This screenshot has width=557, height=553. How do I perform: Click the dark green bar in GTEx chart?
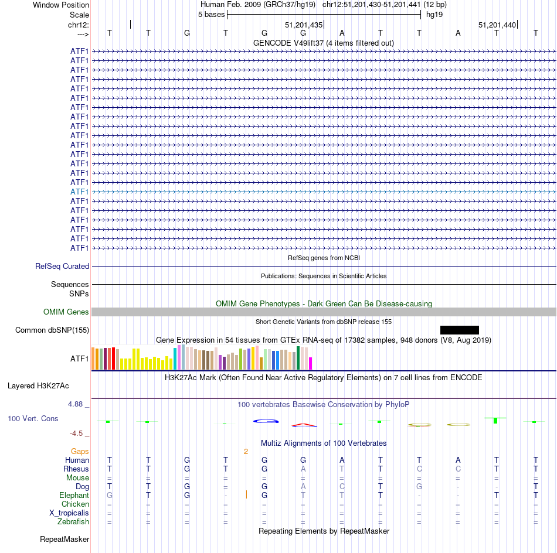tap(298, 358)
